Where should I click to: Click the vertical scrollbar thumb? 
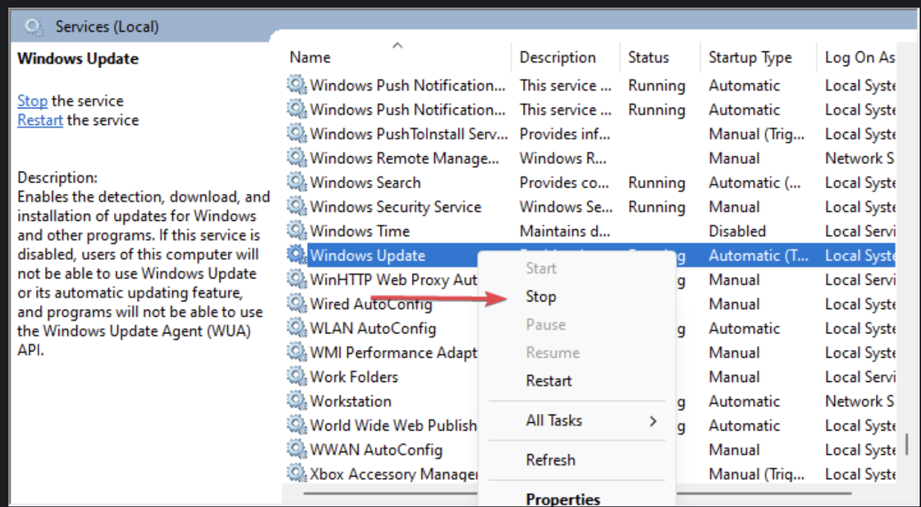coord(906,444)
